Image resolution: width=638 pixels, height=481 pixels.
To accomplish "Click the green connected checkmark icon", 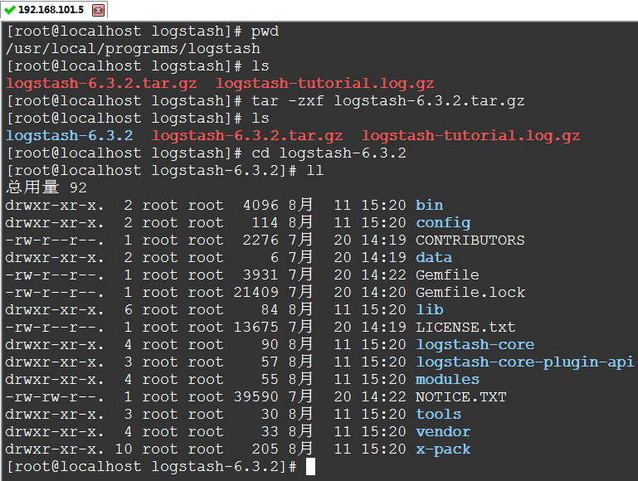I will [9, 10].
